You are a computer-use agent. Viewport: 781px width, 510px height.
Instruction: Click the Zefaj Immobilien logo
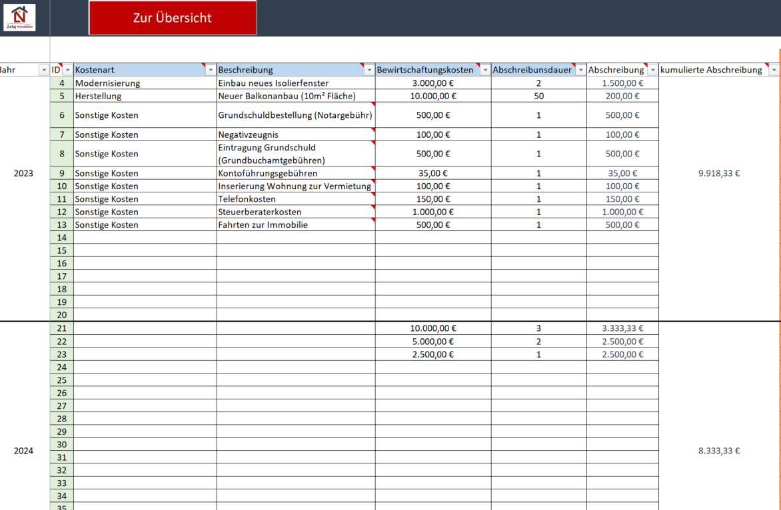tap(19, 17)
